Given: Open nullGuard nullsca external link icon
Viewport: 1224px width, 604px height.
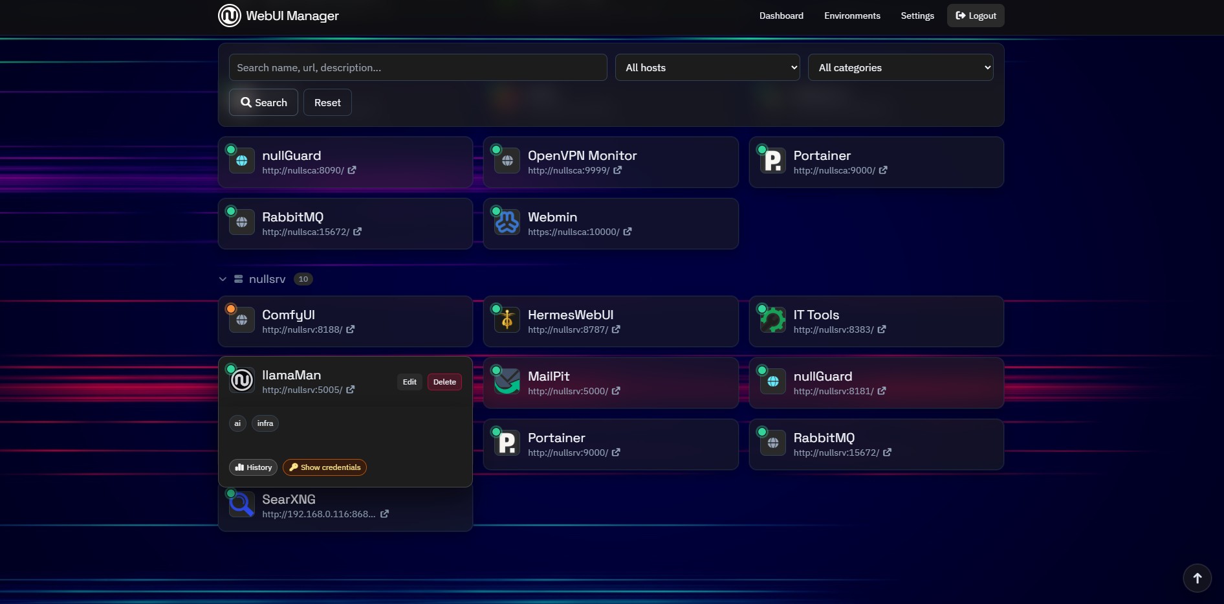Looking at the screenshot, I should point(352,170).
